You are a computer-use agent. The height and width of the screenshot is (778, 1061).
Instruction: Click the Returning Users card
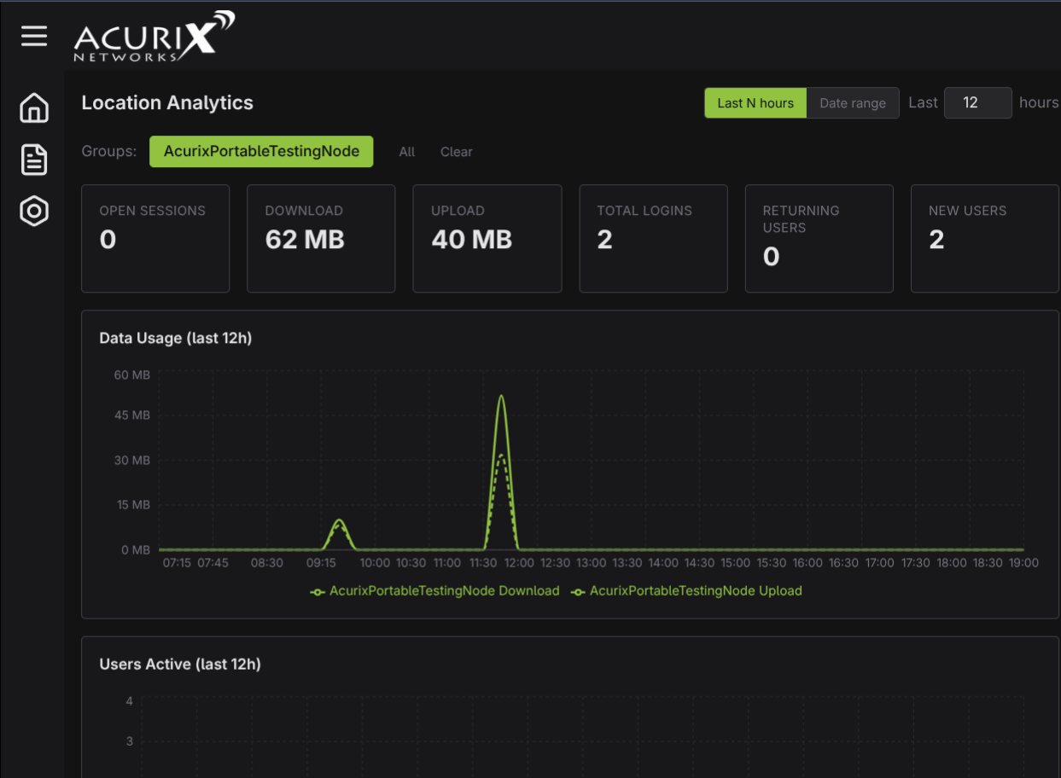819,239
